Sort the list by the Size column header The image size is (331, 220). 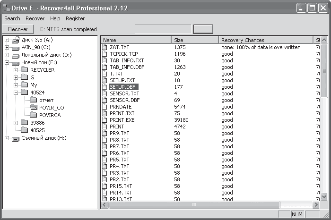click(195, 40)
